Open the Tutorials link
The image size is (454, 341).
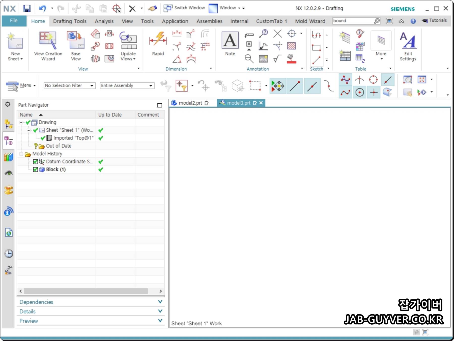(x=434, y=20)
